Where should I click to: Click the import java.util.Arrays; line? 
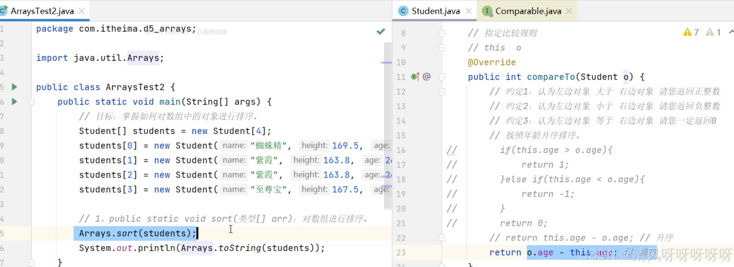click(x=100, y=58)
